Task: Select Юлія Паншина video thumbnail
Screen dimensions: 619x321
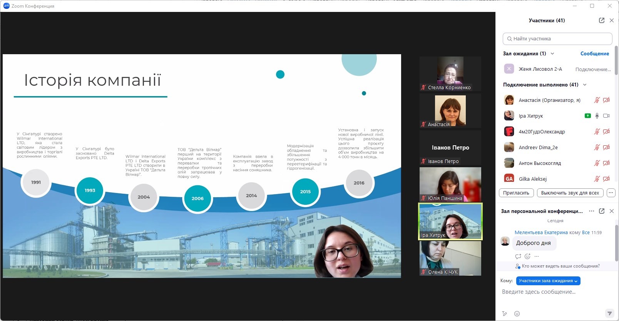Action: pos(450,184)
